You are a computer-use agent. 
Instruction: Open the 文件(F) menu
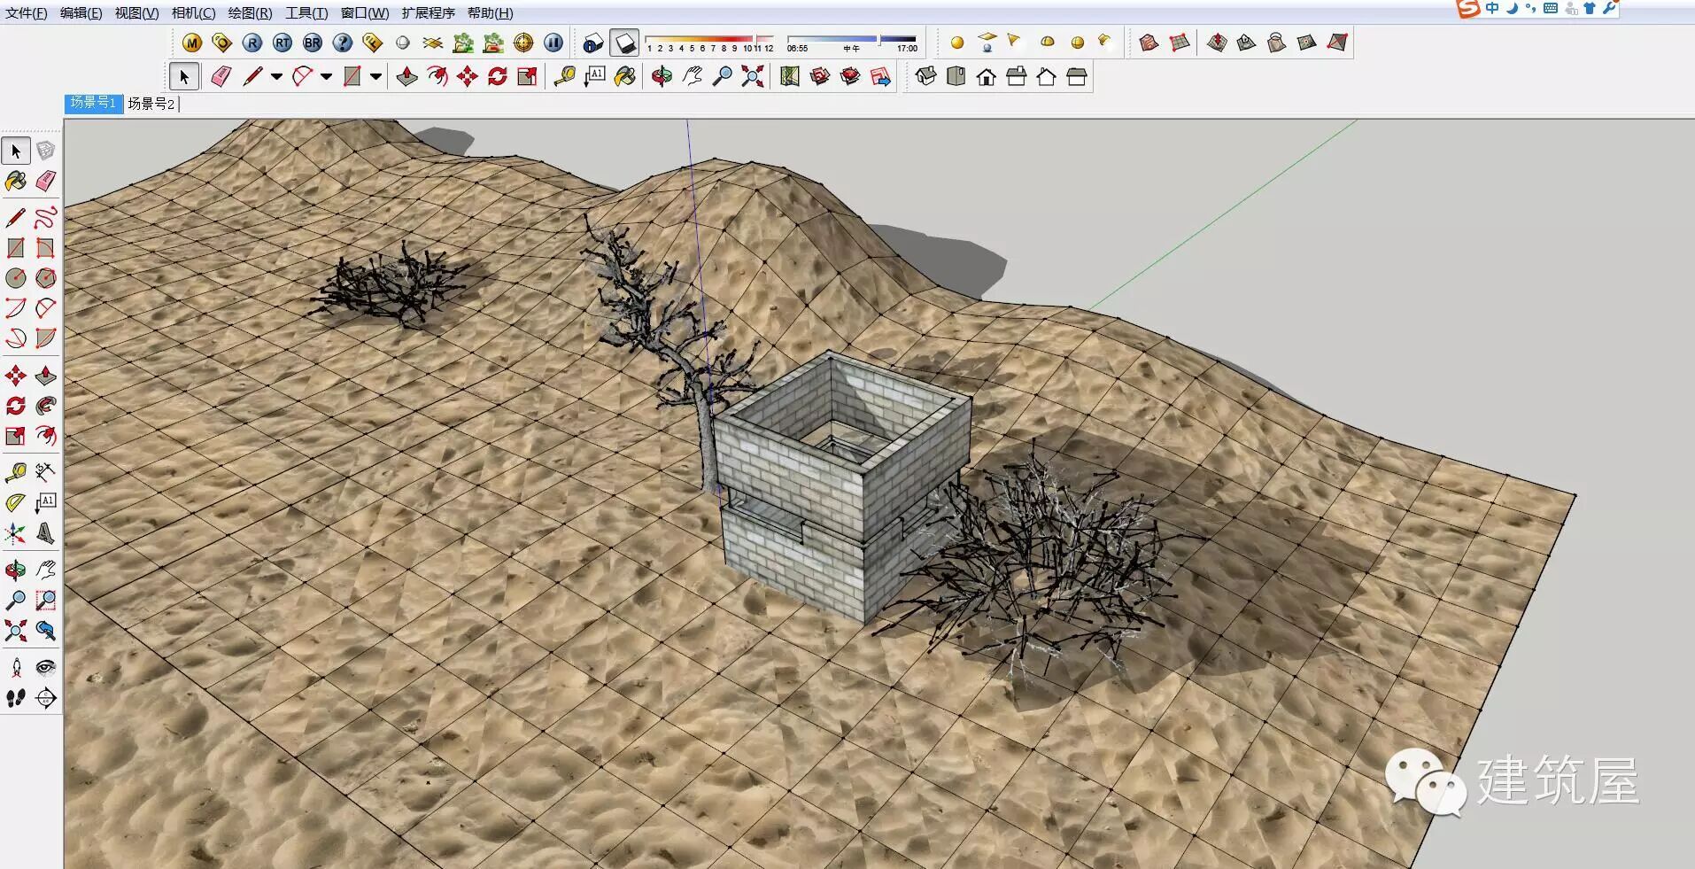27,13
